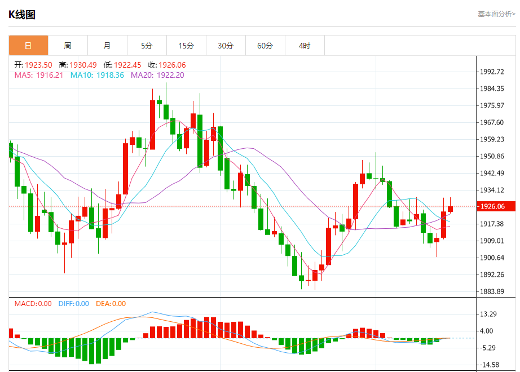Click the DIFF:0.00 indicator label
Viewport: 520px width, 372px height.
point(74,304)
